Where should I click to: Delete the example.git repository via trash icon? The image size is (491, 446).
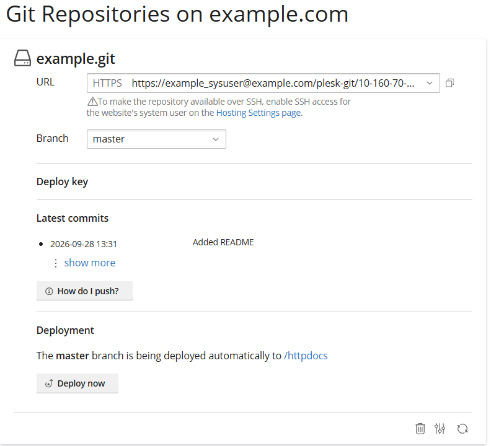(420, 429)
